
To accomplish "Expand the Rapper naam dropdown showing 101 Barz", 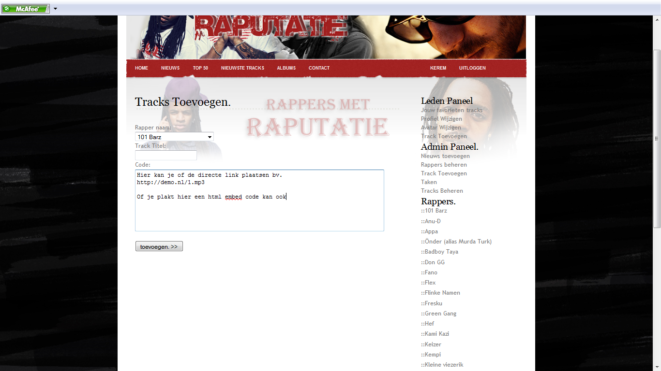I will coord(174,137).
